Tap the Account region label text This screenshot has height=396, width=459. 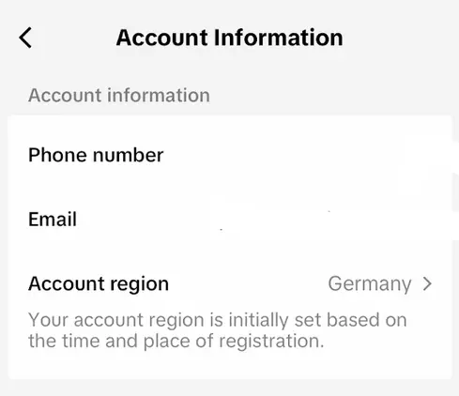[x=99, y=284]
